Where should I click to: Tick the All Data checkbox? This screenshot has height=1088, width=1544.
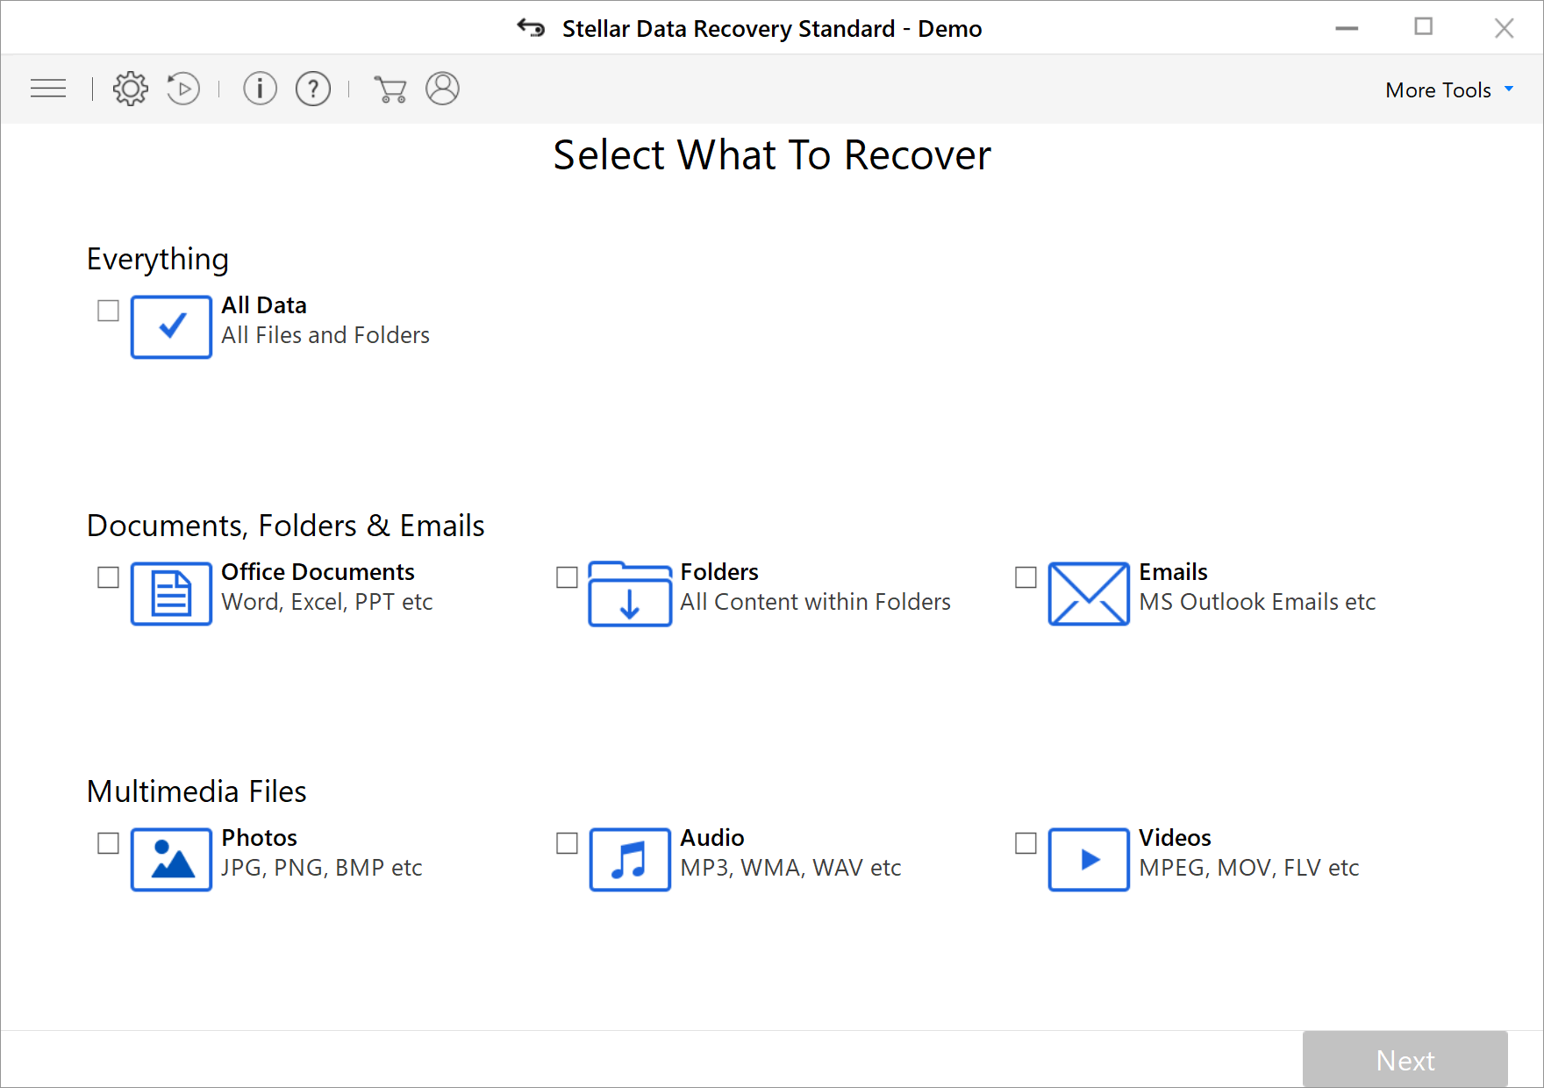(108, 311)
